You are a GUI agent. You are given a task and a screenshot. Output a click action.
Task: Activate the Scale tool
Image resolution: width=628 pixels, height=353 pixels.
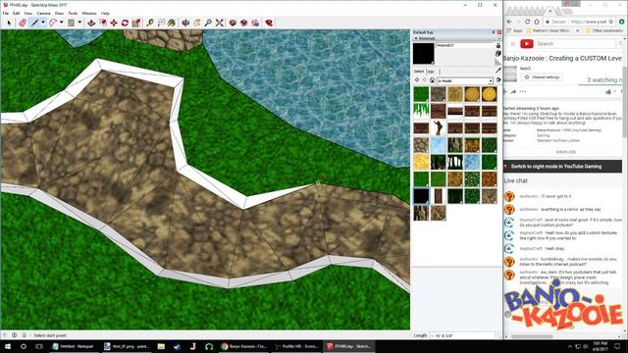pyautogui.click(x=136, y=23)
